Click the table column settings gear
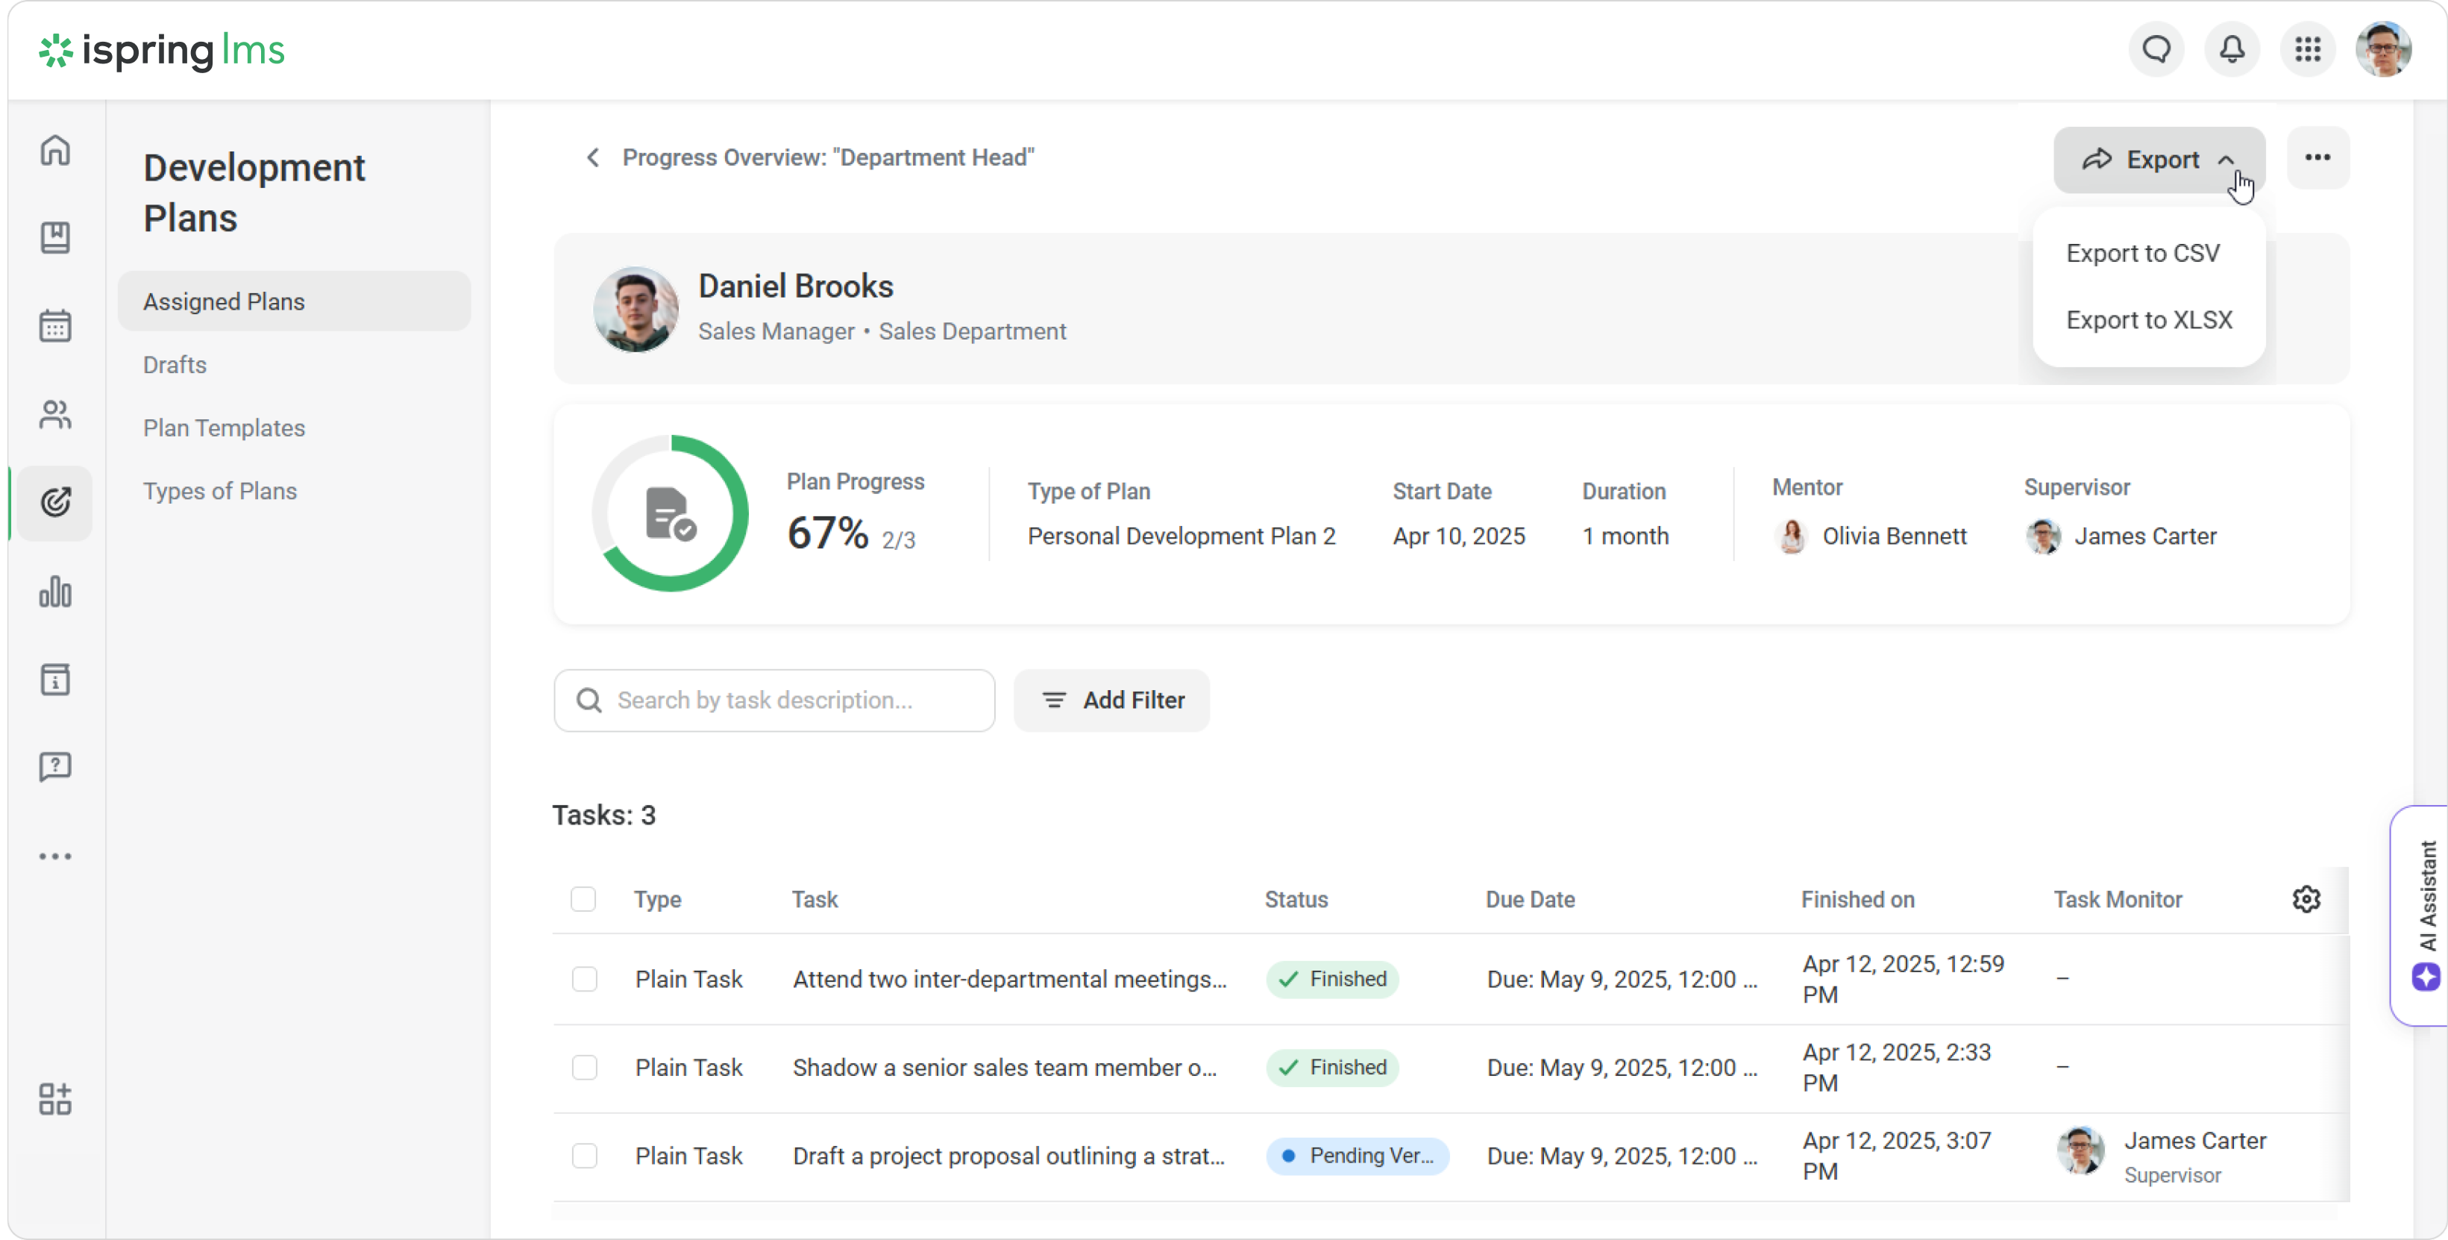Screen dimensions: 2448x1240 [2306, 898]
